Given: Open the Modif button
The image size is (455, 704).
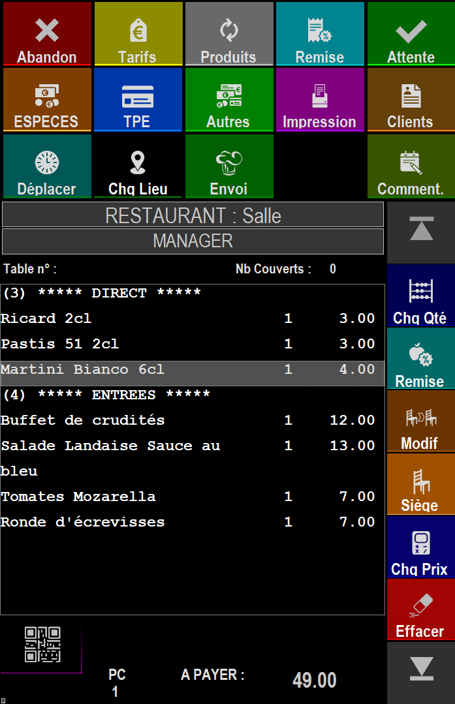Looking at the screenshot, I should 421,421.
